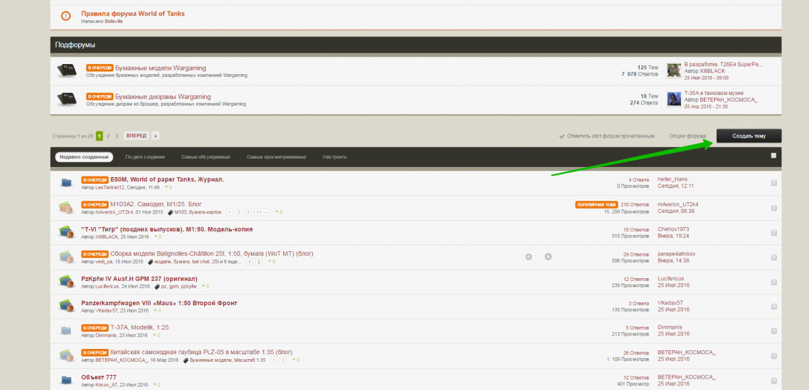809x390 pixels.
Task: Click Отметить этот форум прочитанным link
Action: coord(611,136)
